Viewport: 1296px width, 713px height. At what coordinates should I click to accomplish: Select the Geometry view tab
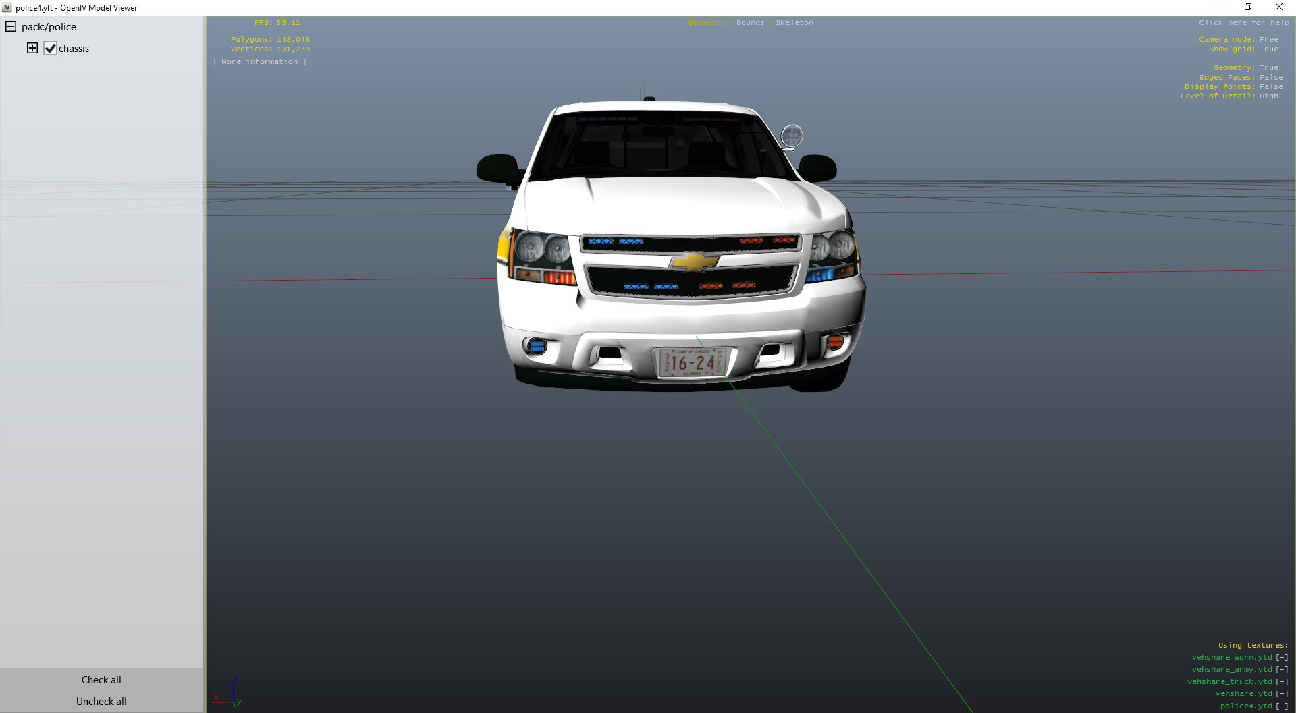click(706, 23)
